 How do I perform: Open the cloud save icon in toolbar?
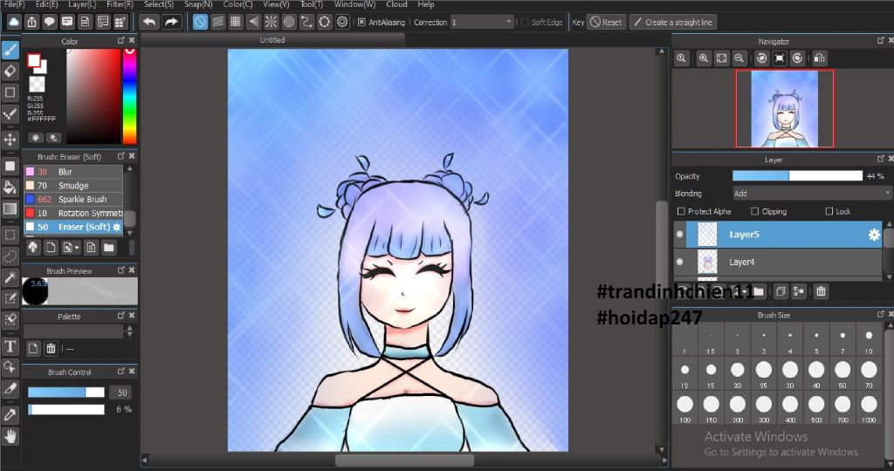coord(14,22)
